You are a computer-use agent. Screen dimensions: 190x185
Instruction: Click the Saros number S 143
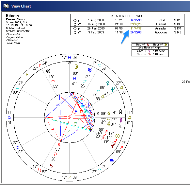click(178, 32)
